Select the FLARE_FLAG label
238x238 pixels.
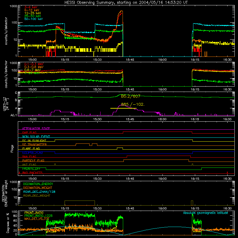pyautogui.click(x=31, y=148)
